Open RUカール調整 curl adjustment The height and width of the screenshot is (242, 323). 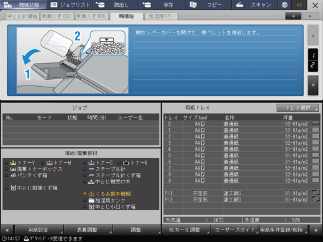[x=186, y=230]
